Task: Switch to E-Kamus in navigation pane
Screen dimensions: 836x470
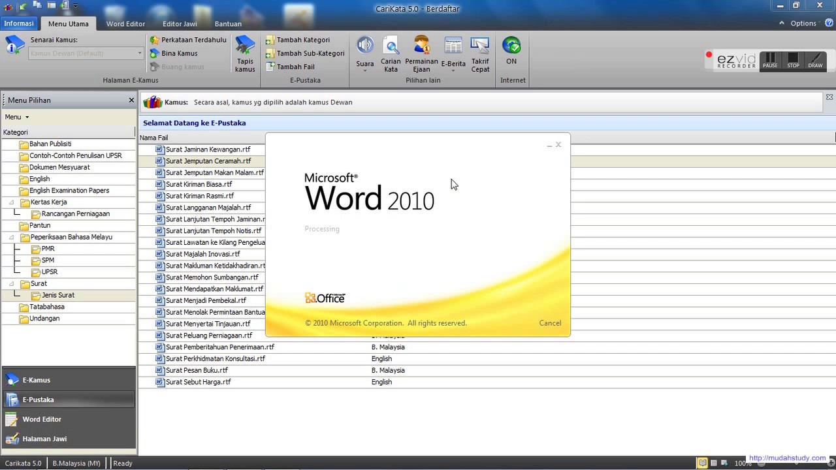Action: [x=69, y=380]
